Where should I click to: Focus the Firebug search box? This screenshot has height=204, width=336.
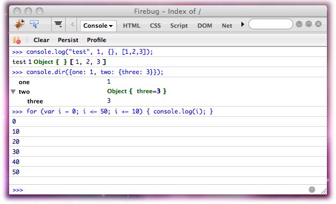click(271, 24)
